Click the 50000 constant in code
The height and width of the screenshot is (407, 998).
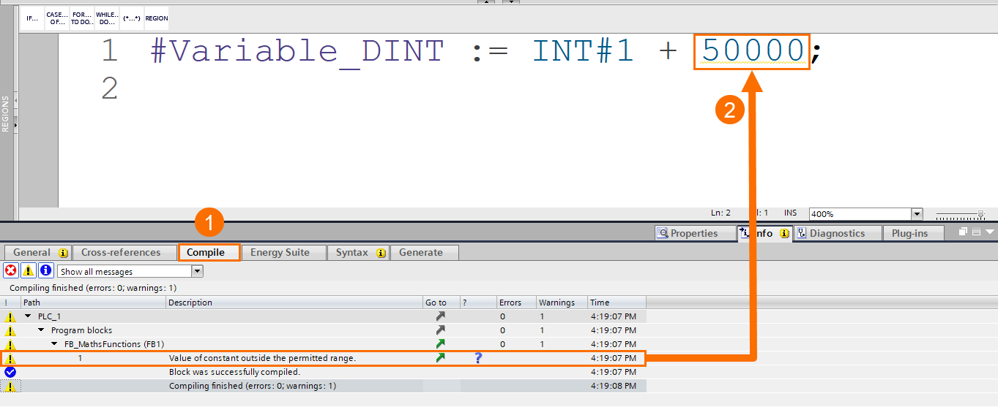coord(753,50)
